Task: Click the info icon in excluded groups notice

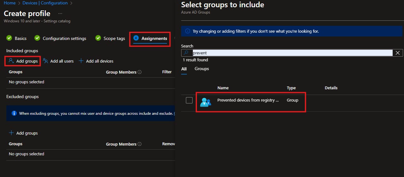Action: point(14,113)
